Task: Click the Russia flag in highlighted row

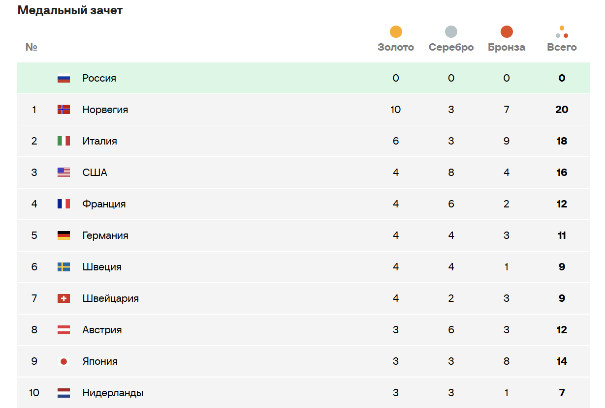Action: coord(64,78)
